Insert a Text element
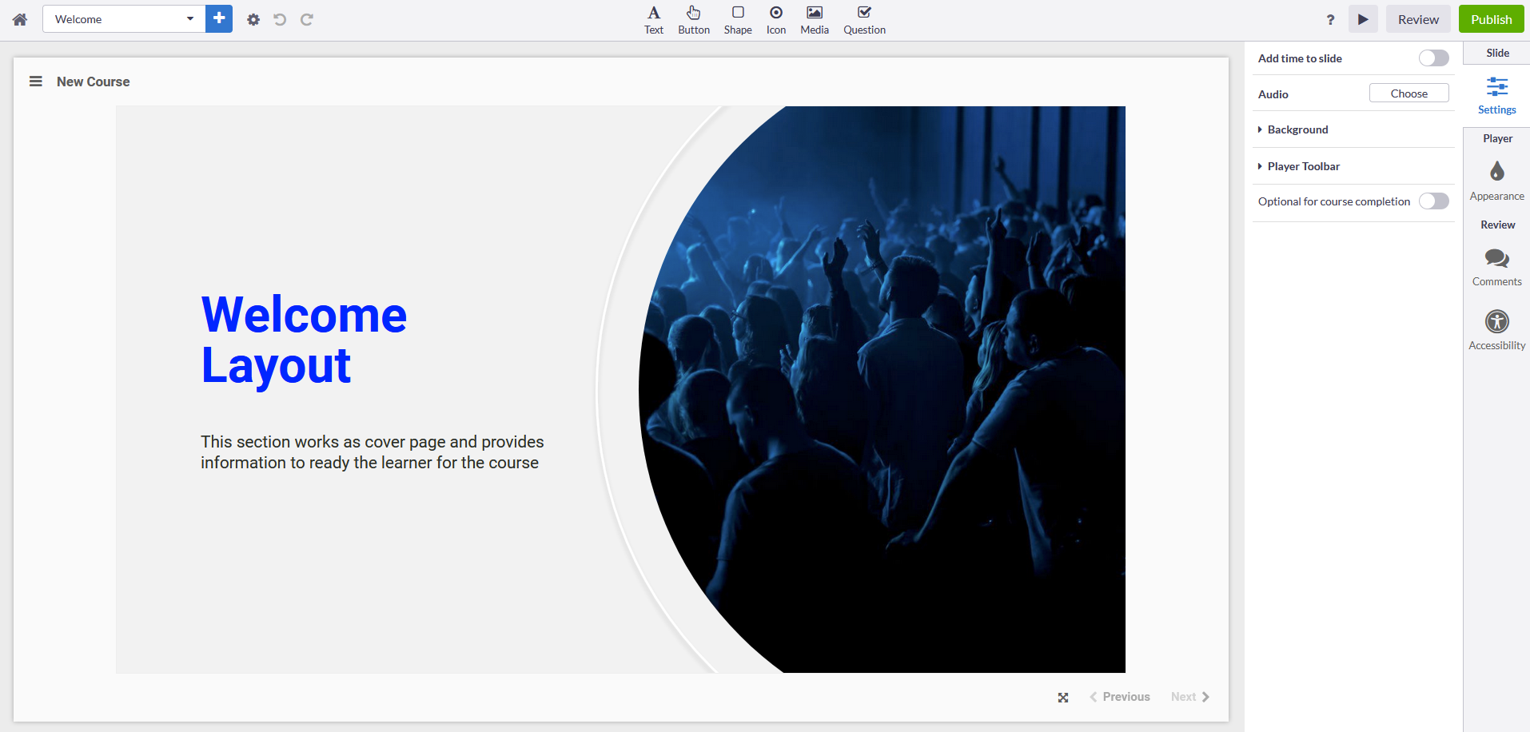 pos(654,20)
